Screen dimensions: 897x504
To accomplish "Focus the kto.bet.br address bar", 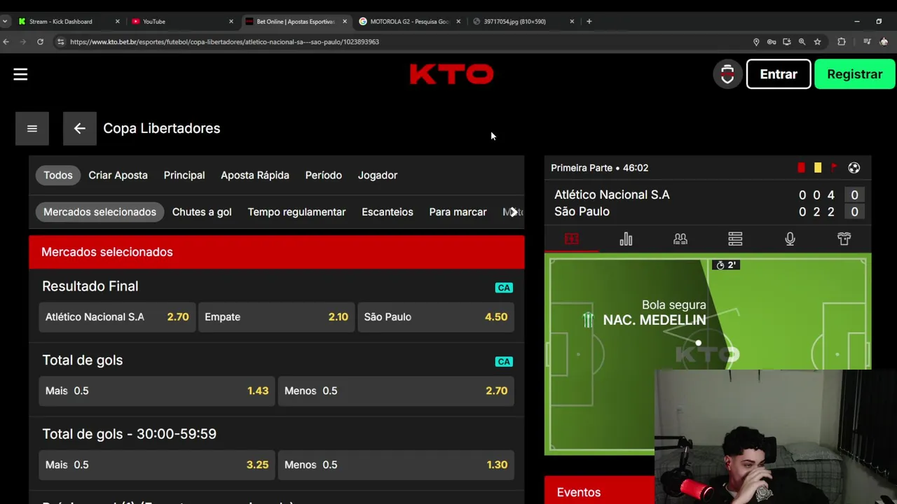I will pos(399,42).
